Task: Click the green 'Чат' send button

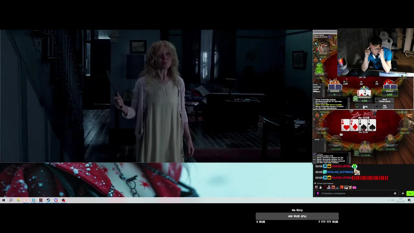Action: (410, 194)
